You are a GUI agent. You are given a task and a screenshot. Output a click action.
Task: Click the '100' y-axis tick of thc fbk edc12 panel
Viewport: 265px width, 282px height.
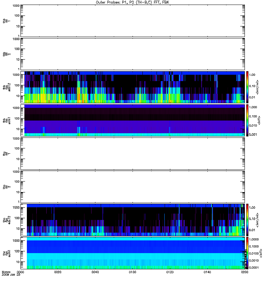pyautogui.click(x=17, y=218)
